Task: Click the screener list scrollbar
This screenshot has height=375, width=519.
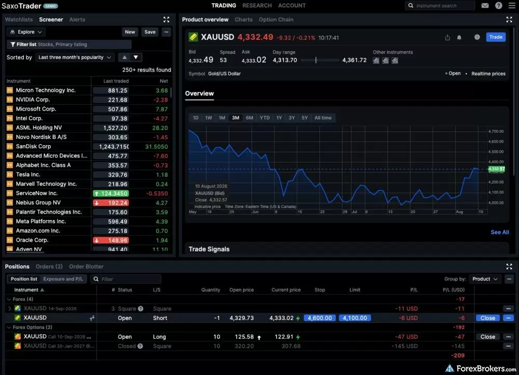Action: pyautogui.click(x=171, y=93)
